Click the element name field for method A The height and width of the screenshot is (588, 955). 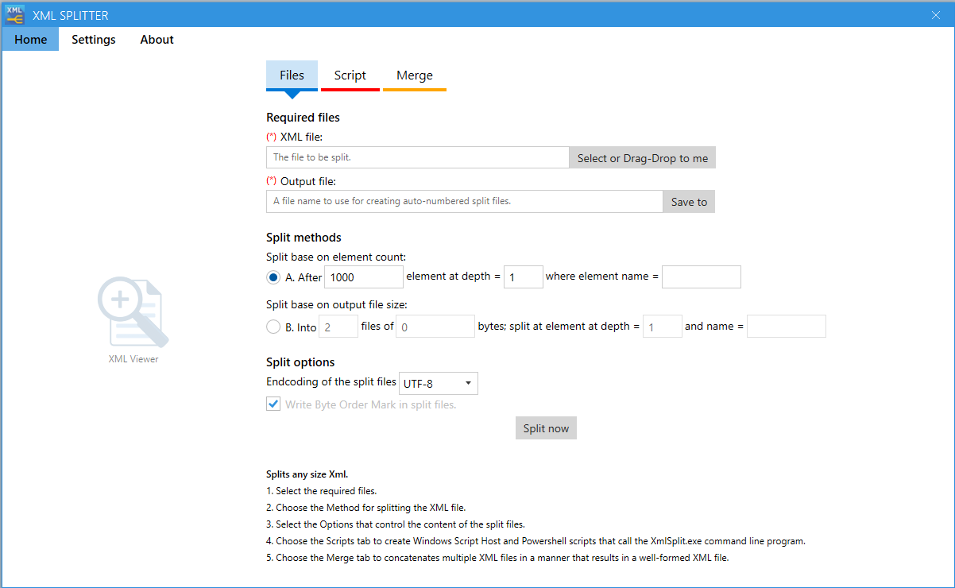(702, 277)
